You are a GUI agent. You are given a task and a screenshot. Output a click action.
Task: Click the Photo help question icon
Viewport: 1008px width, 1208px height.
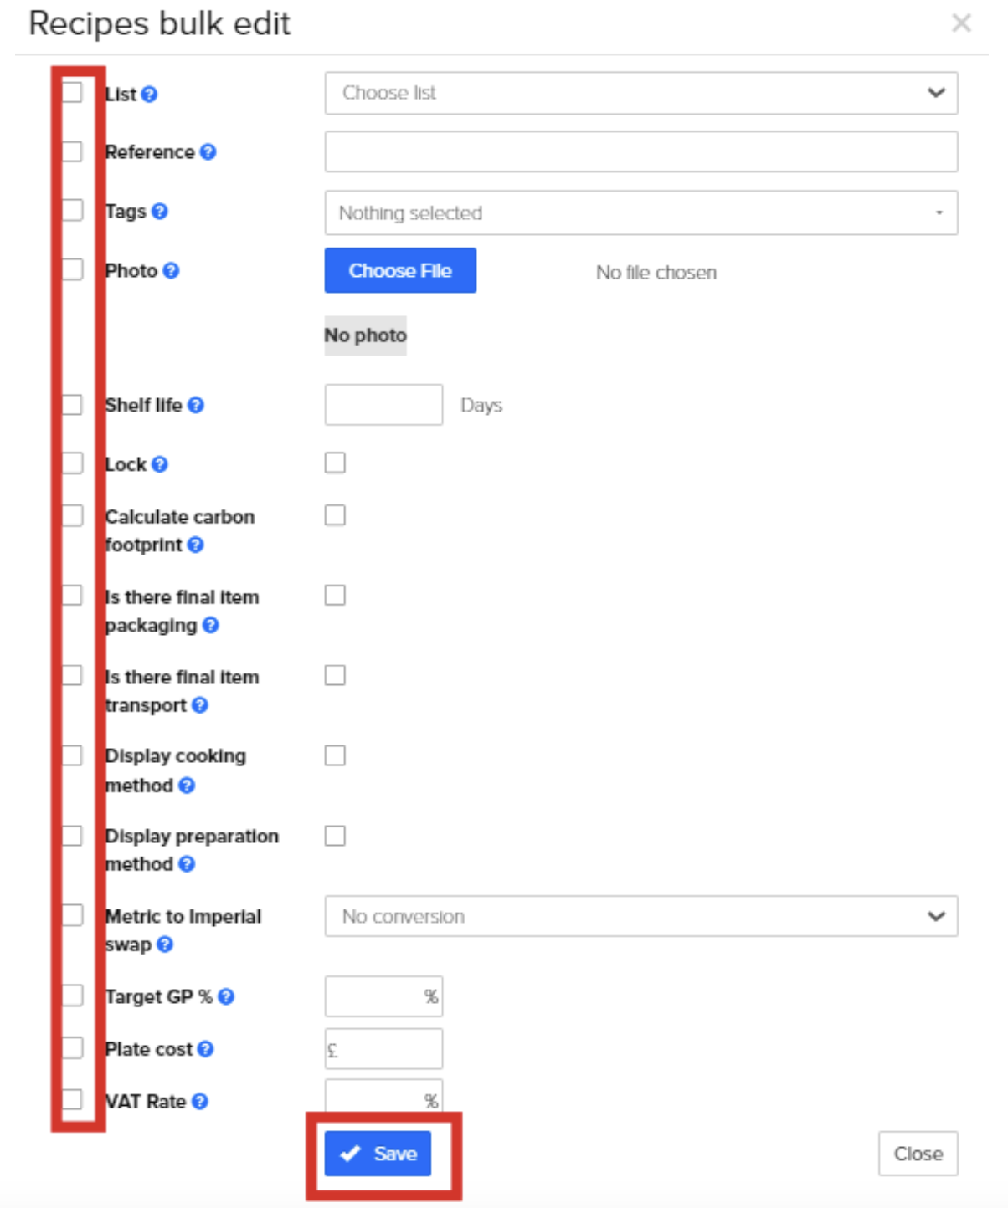171,270
